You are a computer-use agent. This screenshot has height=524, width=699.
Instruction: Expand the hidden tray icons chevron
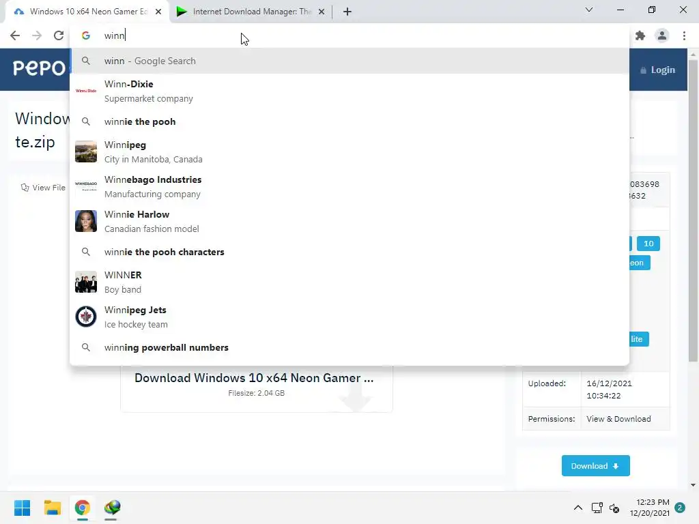577,508
